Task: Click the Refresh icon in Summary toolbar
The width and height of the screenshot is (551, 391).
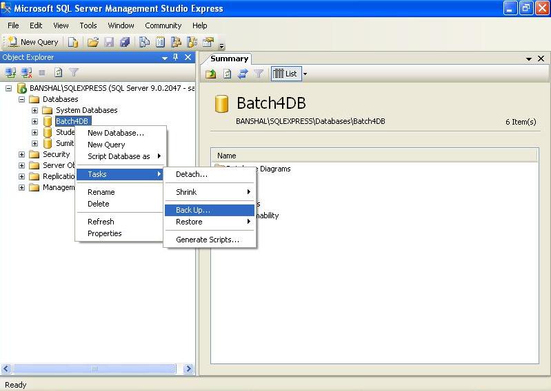Action: [x=227, y=74]
